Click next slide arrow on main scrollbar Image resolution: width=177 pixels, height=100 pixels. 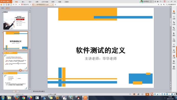[x=171, y=86]
